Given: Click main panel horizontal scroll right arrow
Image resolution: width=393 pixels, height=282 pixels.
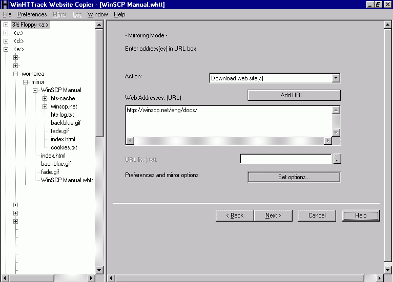Looking at the screenshot, I should [x=379, y=278].
